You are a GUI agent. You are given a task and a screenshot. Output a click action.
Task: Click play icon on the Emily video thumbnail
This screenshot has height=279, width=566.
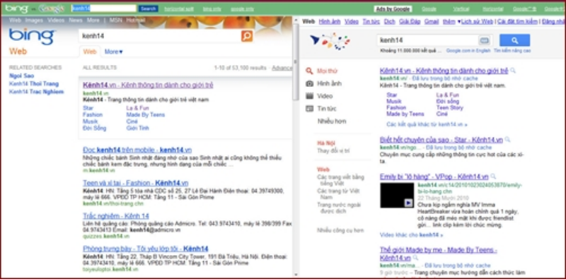tap(408, 203)
